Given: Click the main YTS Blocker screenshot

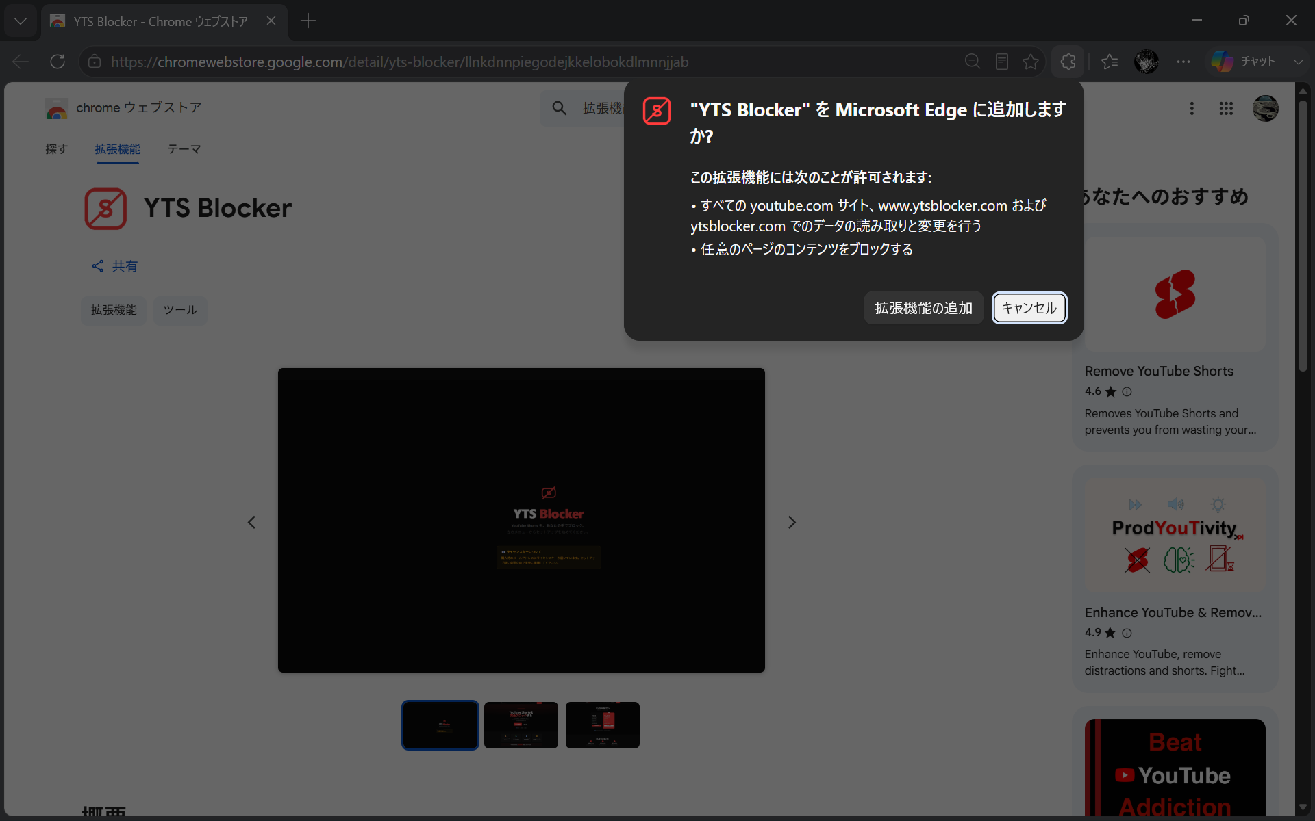Looking at the screenshot, I should (521, 520).
